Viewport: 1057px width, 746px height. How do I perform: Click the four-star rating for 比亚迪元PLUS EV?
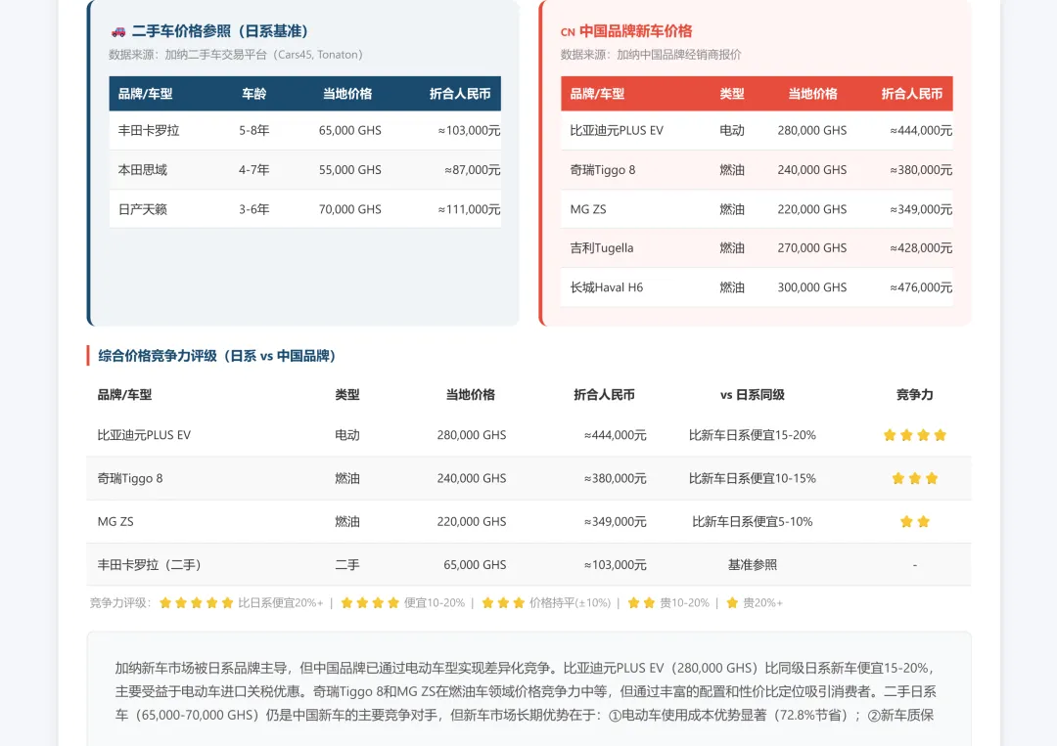pyautogui.click(x=915, y=435)
